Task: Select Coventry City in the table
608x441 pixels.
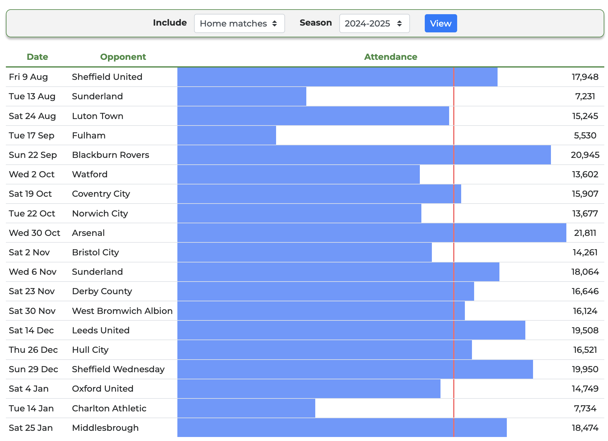Action: (101, 194)
